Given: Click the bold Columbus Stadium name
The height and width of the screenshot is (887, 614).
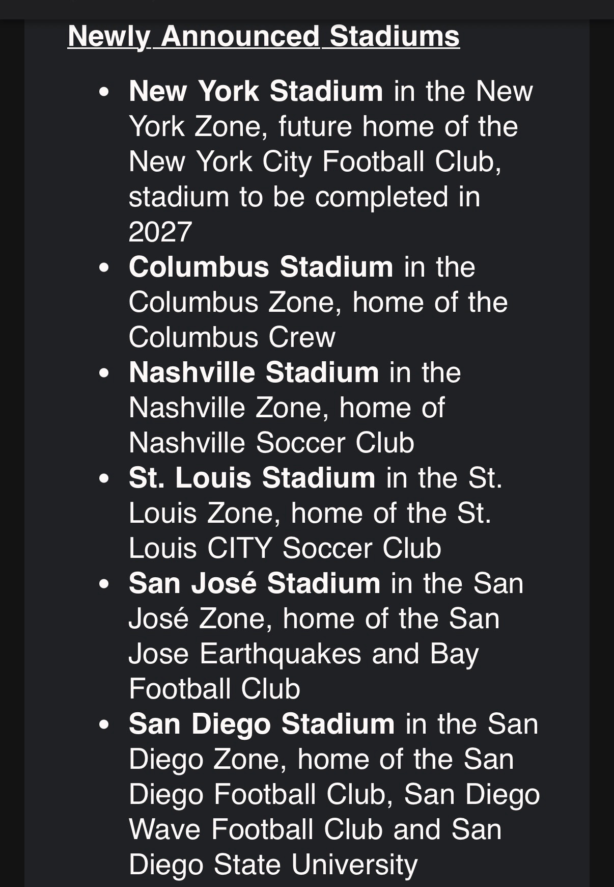Looking at the screenshot, I should (261, 267).
